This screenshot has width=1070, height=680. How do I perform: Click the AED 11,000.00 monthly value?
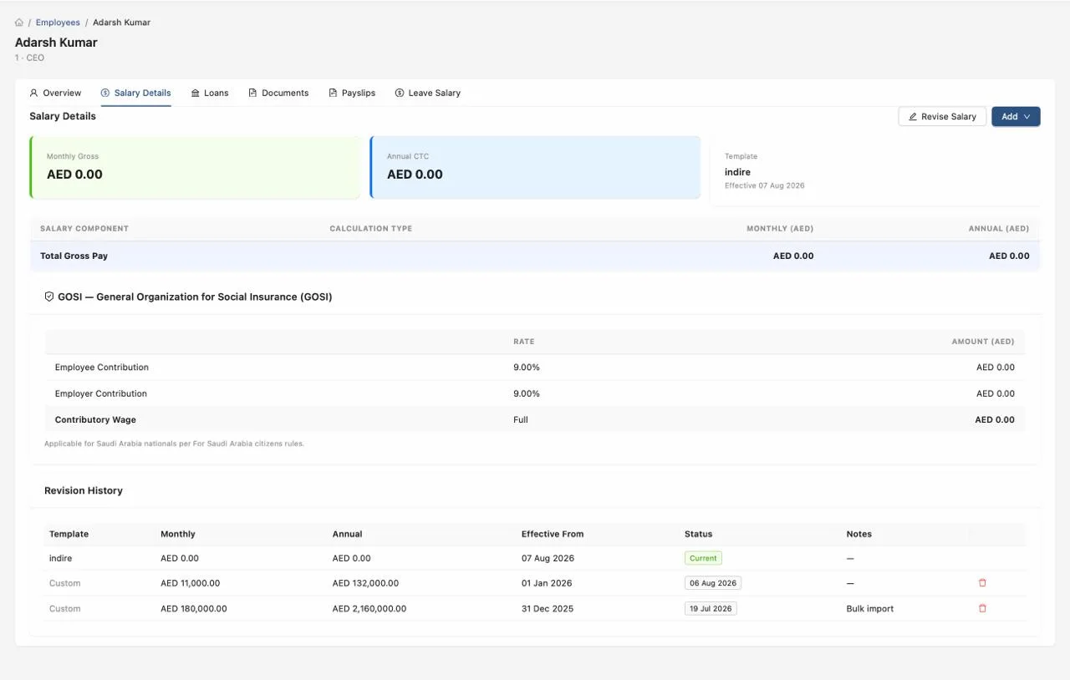[x=191, y=583]
